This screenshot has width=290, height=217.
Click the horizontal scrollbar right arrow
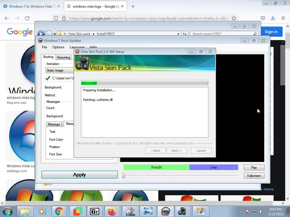(x=283, y=203)
